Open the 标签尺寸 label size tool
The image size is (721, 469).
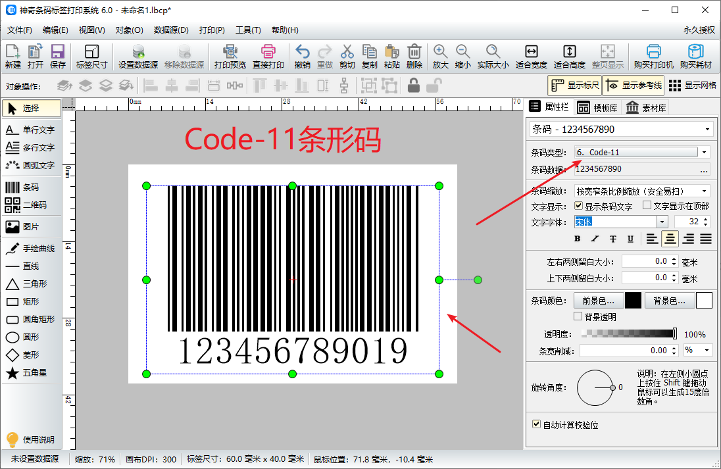(91, 57)
